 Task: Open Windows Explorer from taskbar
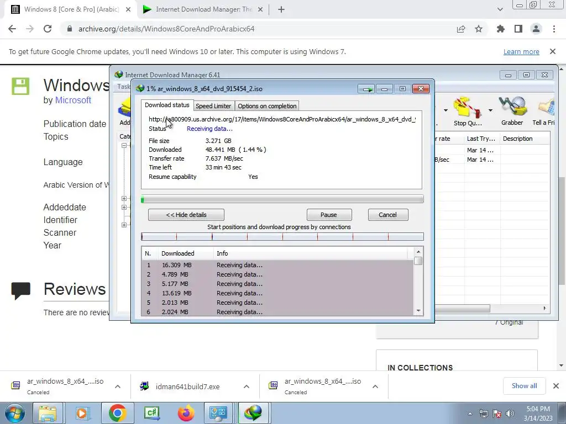(x=48, y=413)
